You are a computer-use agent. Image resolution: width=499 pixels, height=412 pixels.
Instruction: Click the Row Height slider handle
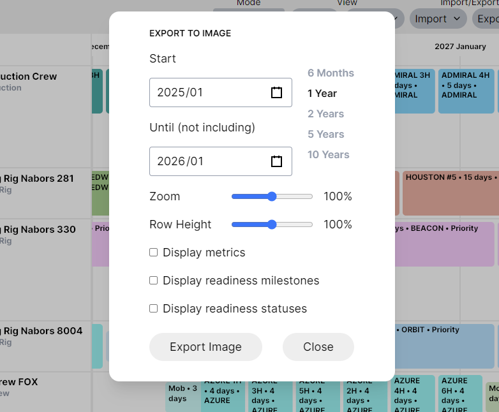pyautogui.click(x=272, y=224)
